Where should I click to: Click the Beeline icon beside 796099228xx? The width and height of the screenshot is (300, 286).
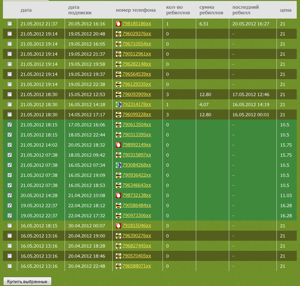(118, 115)
